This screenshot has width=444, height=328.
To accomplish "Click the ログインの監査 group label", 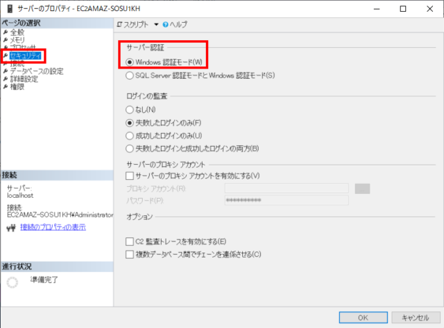I will (x=146, y=96).
